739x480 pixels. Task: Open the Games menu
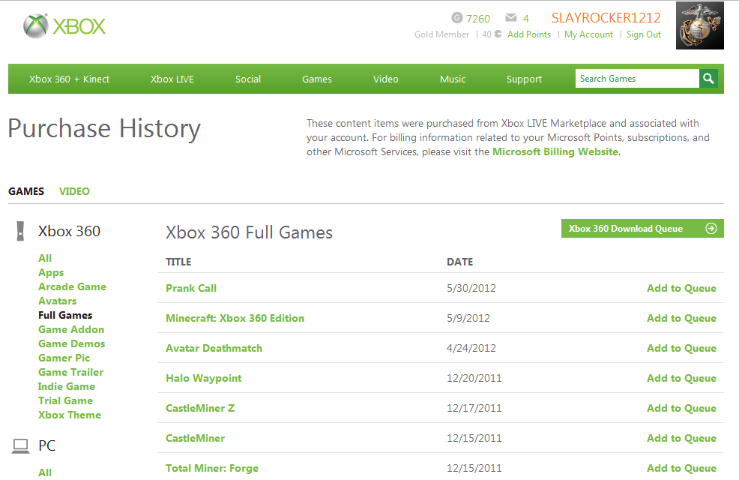tap(317, 79)
